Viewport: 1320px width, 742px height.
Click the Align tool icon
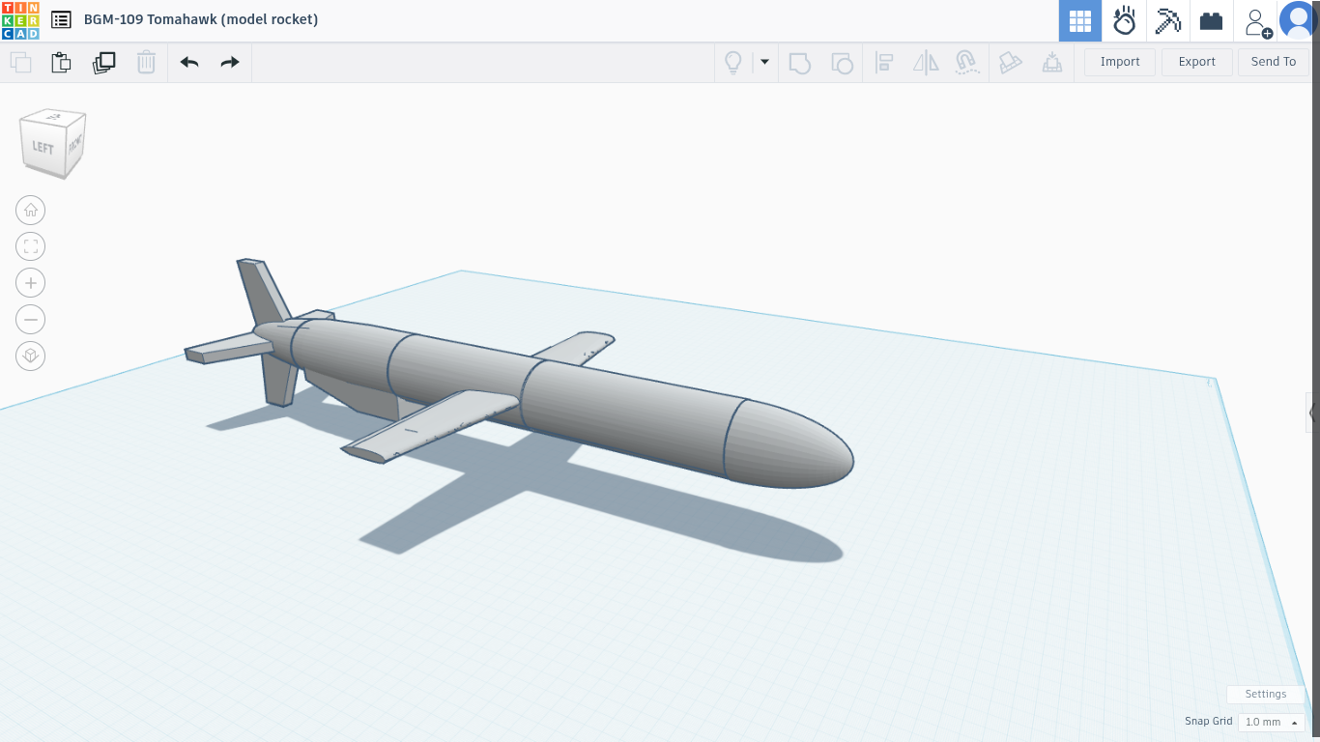[883, 63]
